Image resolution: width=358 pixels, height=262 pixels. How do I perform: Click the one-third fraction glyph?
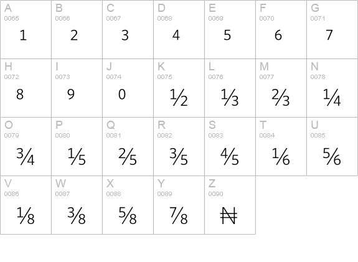[x=230, y=98]
